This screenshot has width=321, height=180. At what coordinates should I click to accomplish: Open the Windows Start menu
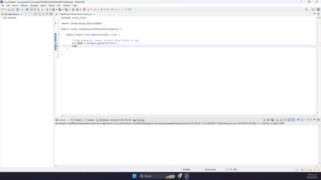pos(134,176)
